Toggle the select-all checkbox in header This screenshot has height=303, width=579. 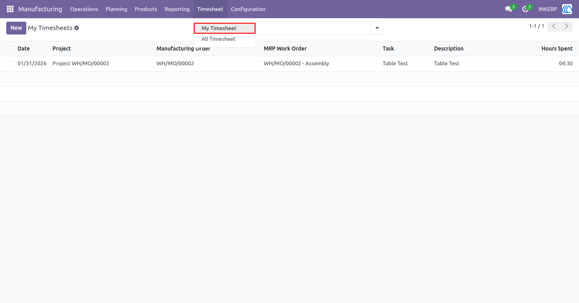tap(9, 49)
